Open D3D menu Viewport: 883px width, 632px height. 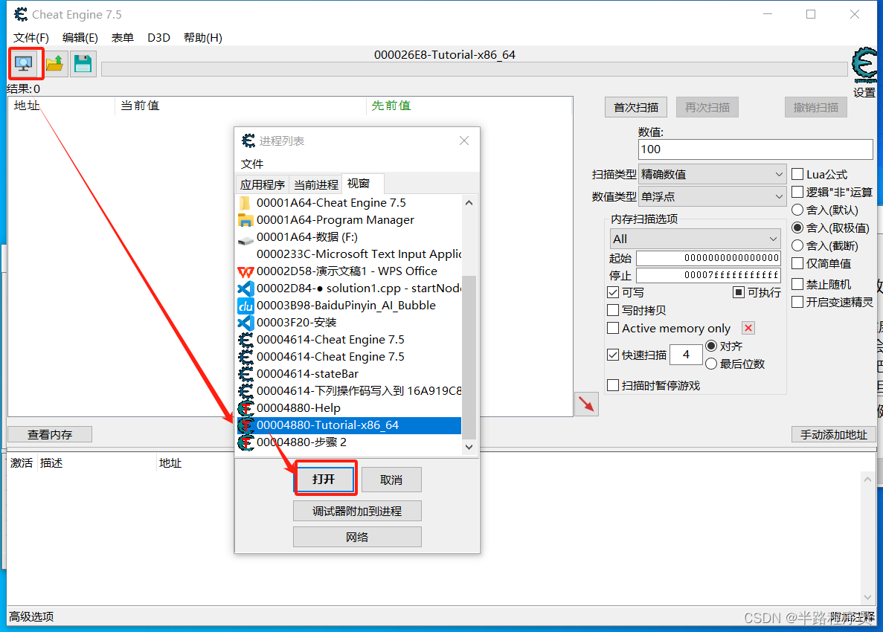click(158, 38)
